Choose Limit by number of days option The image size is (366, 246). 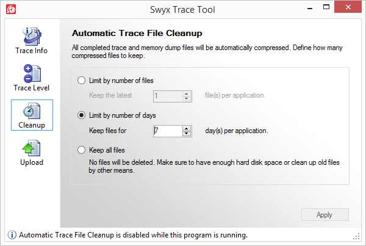click(82, 115)
